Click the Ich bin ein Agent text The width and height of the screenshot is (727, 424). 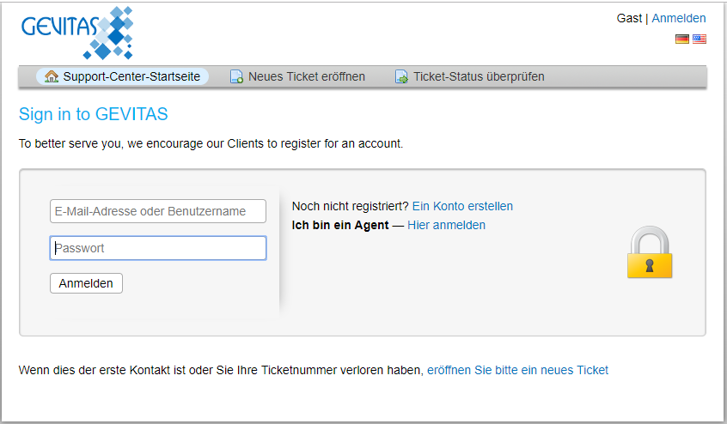click(x=340, y=225)
